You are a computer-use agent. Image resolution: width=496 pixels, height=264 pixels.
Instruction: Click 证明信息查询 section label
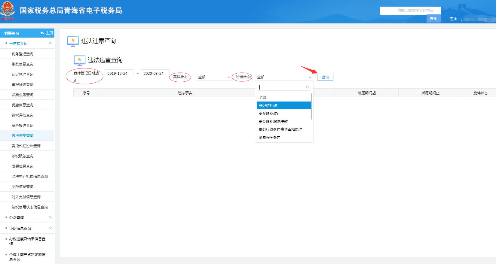pos(20,229)
